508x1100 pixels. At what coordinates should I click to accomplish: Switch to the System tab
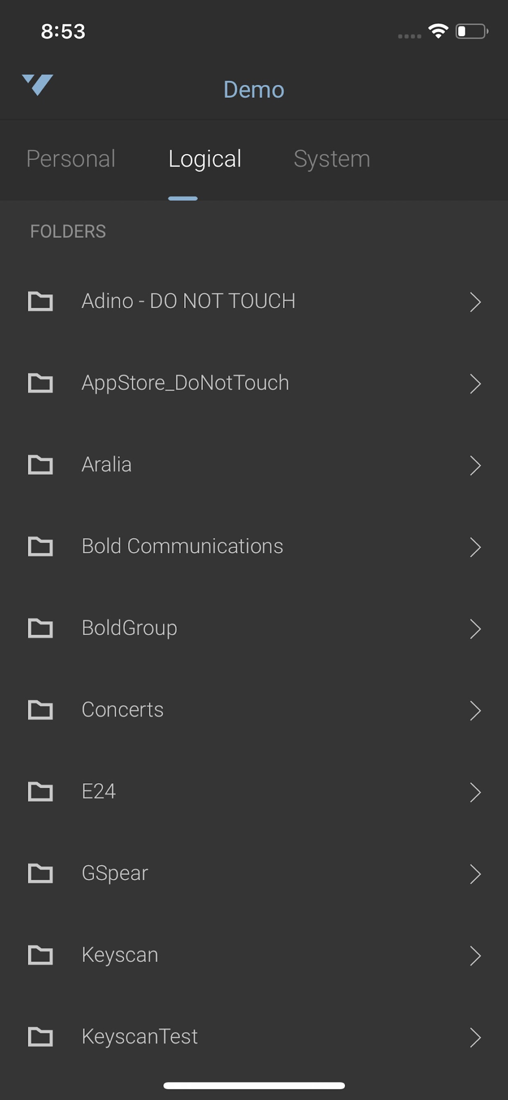click(x=332, y=159)
